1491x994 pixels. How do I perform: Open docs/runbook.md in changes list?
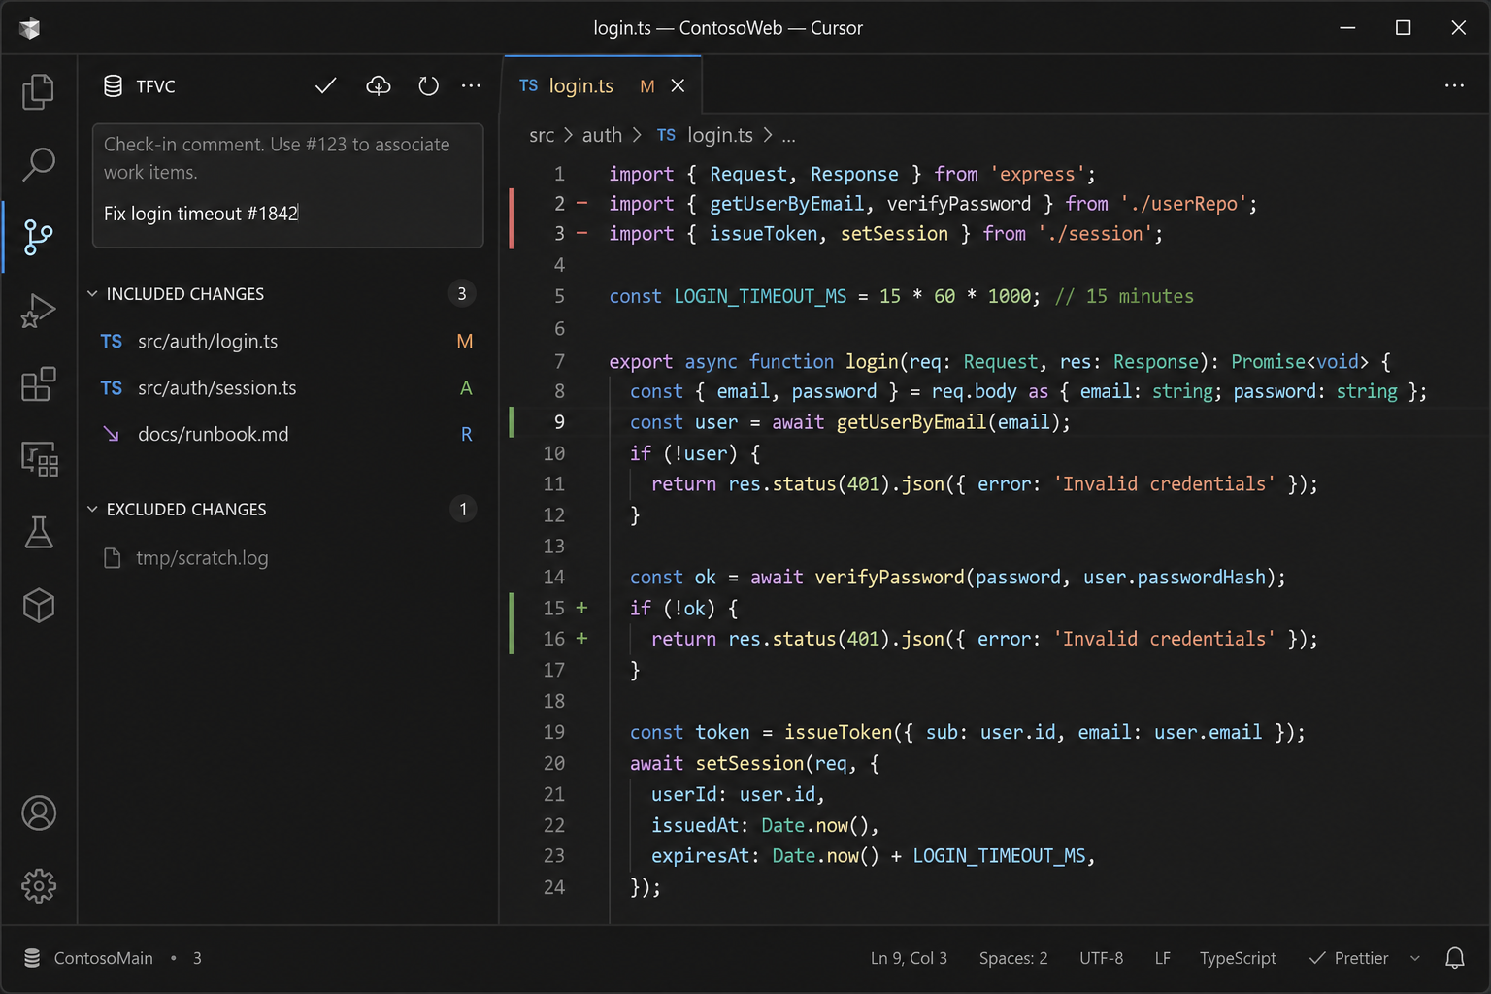(287, 435)
